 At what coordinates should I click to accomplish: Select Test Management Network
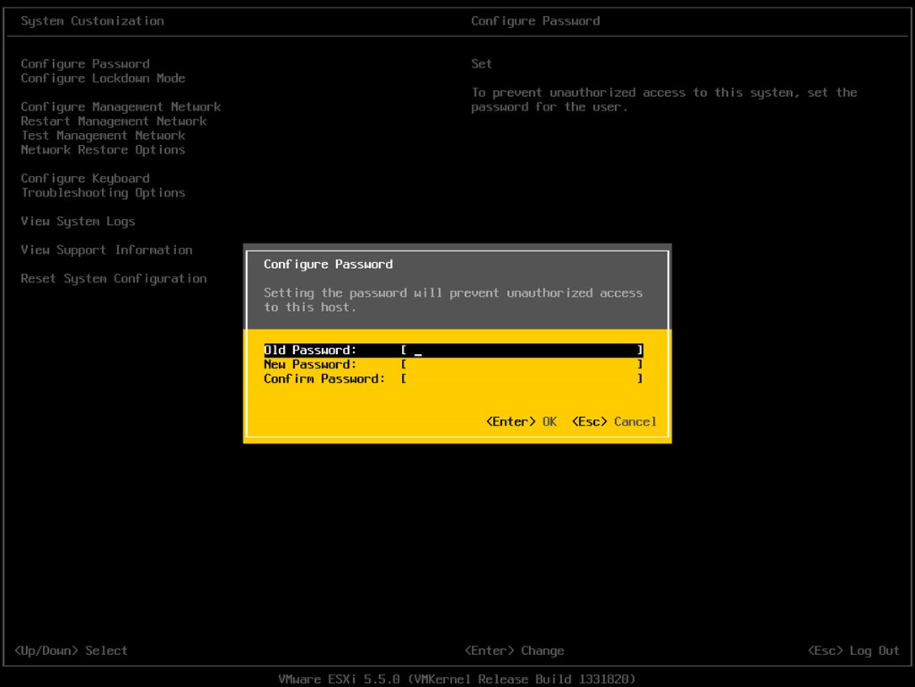103,136
